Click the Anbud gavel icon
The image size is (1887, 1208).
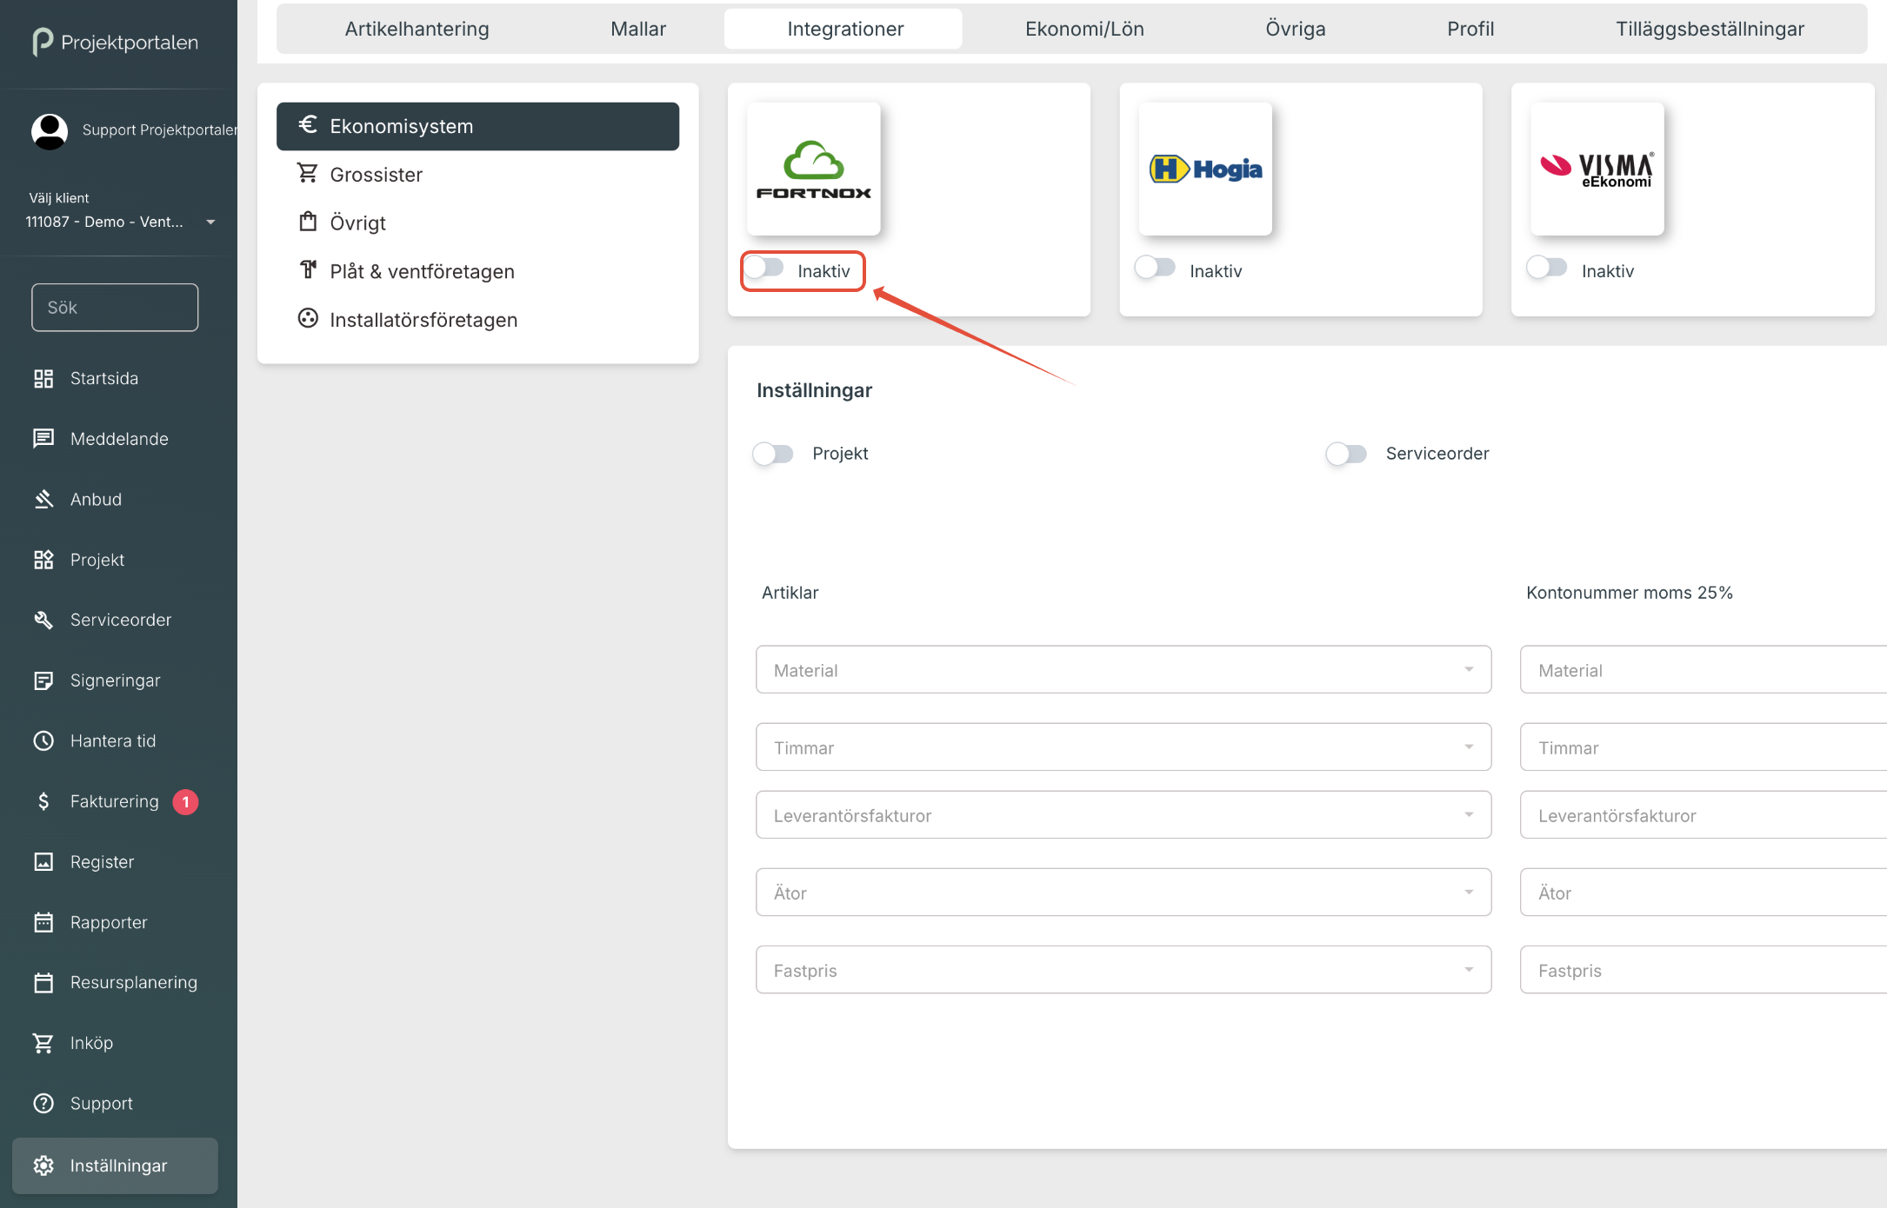pyautogui.click(x=43, y=499)
